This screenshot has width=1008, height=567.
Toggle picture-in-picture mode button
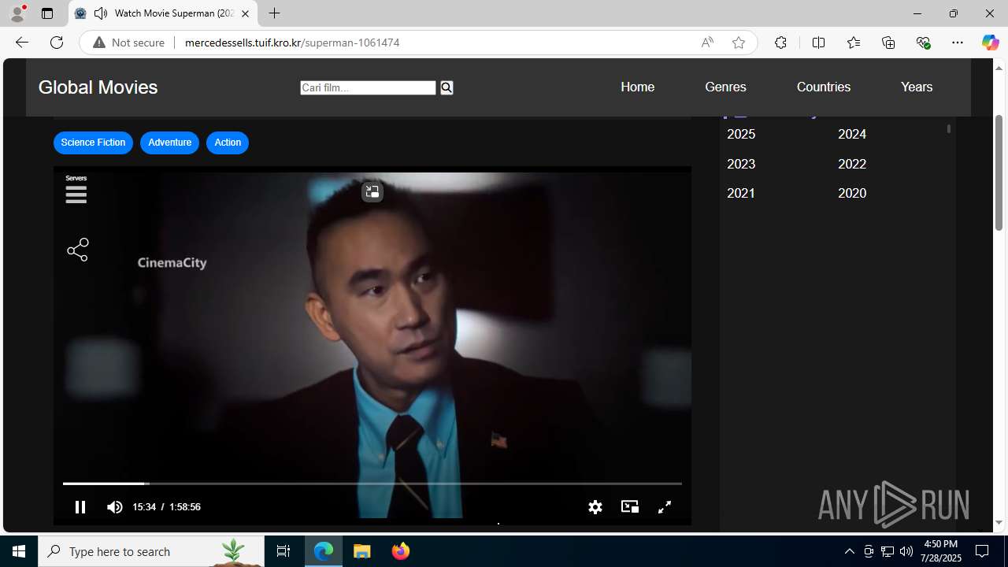(x=630, y=507)
